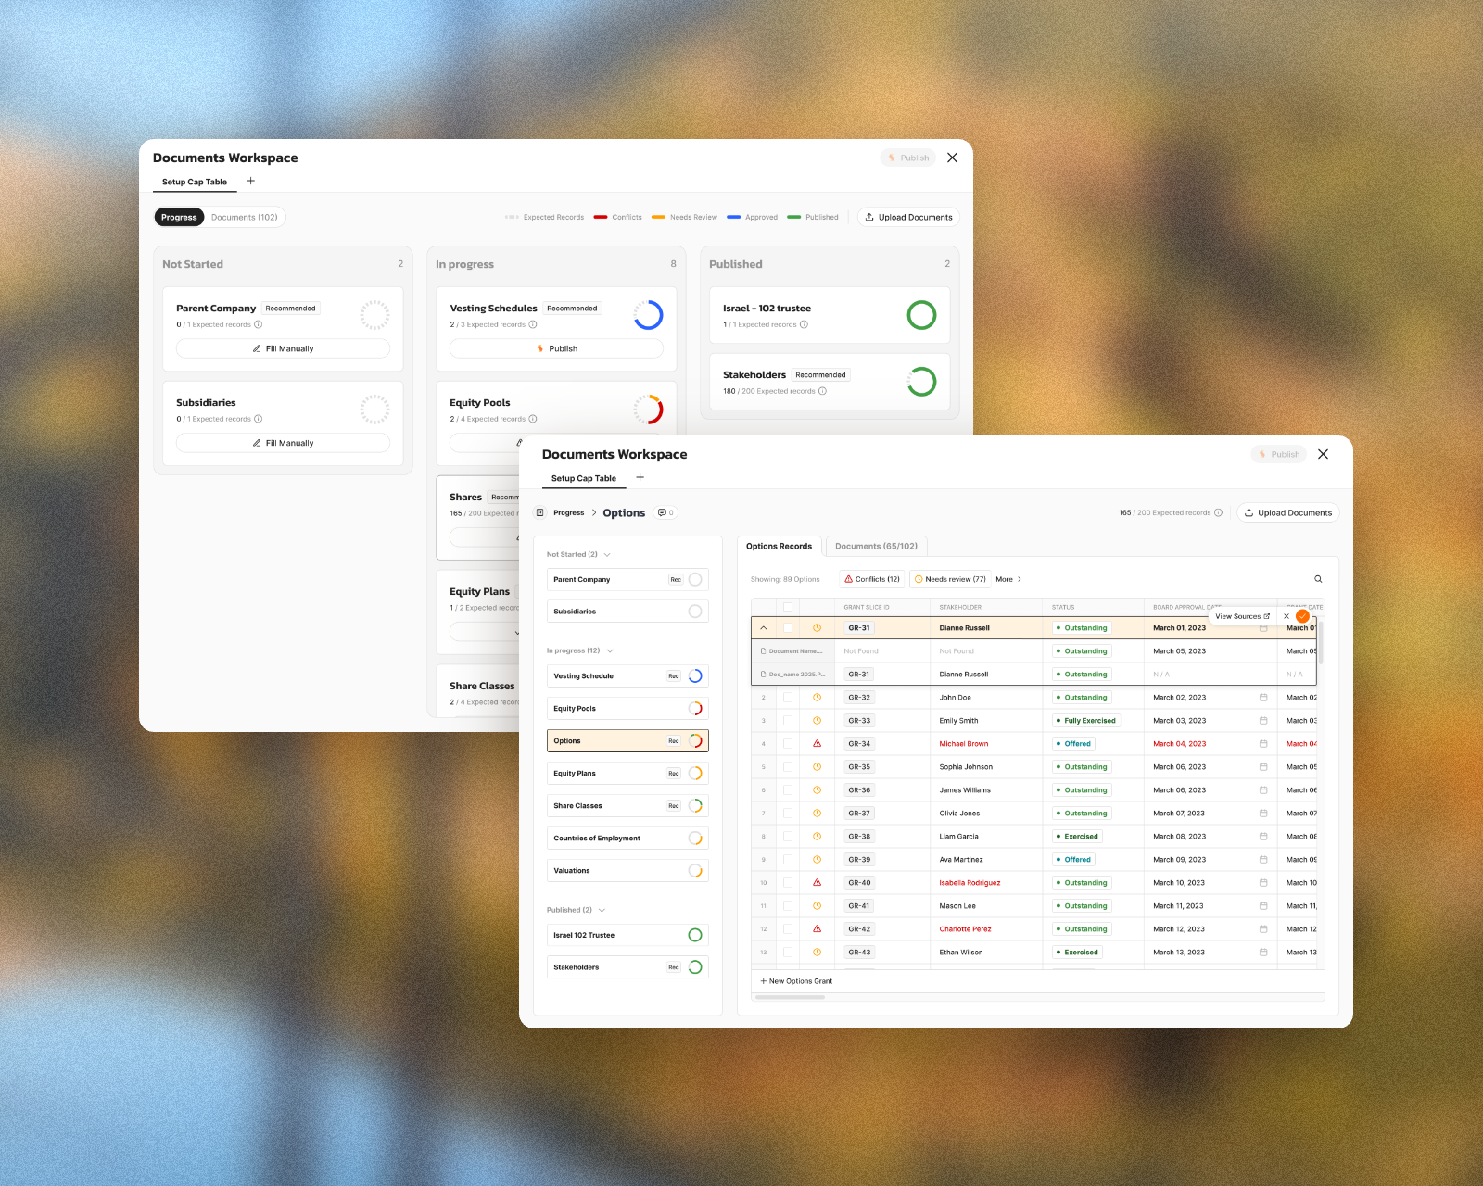
Task: Click Vesting Schedules progress ring in back window
Action: (x=648, y=315)
